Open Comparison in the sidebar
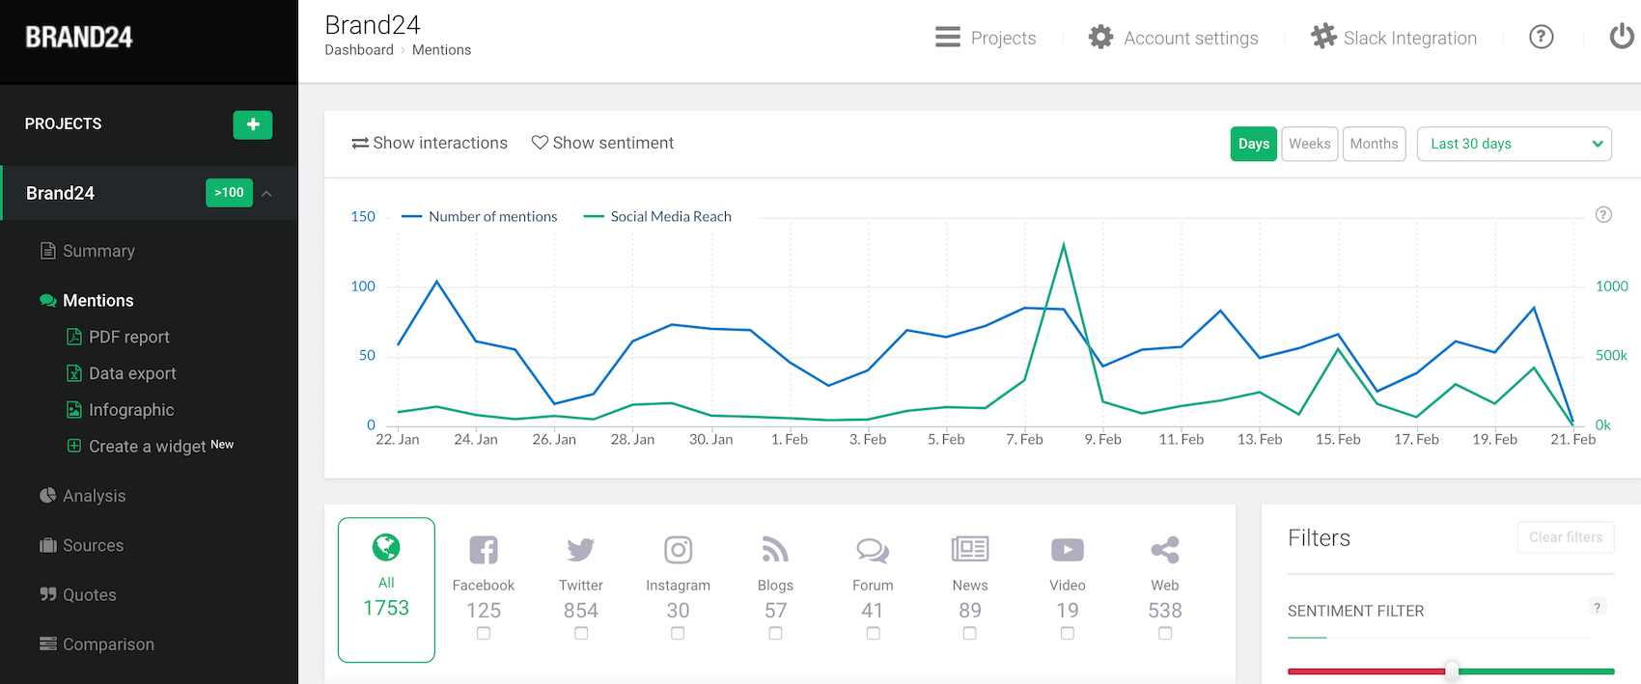Image resolution: width=1641 pixels, height=684 pixels. pos(108,644)
